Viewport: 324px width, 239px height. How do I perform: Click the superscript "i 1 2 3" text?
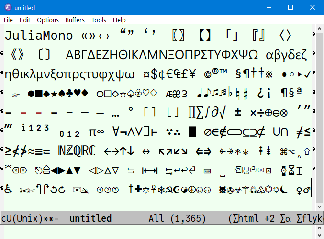coord(35,128)
